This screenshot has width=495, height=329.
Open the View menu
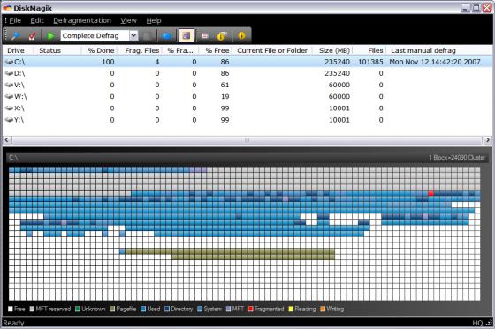pos(128,20)
